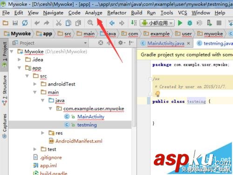Collapse the src folder arrow
This screenshot has height=175, width=233.
27,76
